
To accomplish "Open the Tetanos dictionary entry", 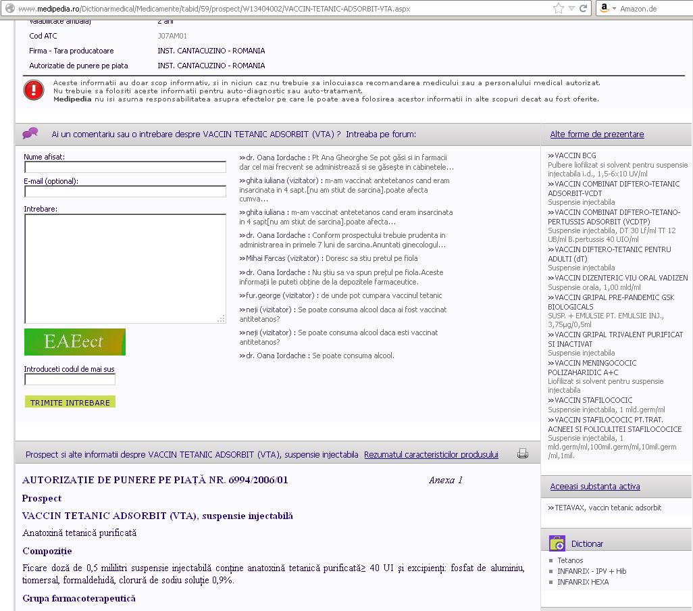I will pos(570,560).
